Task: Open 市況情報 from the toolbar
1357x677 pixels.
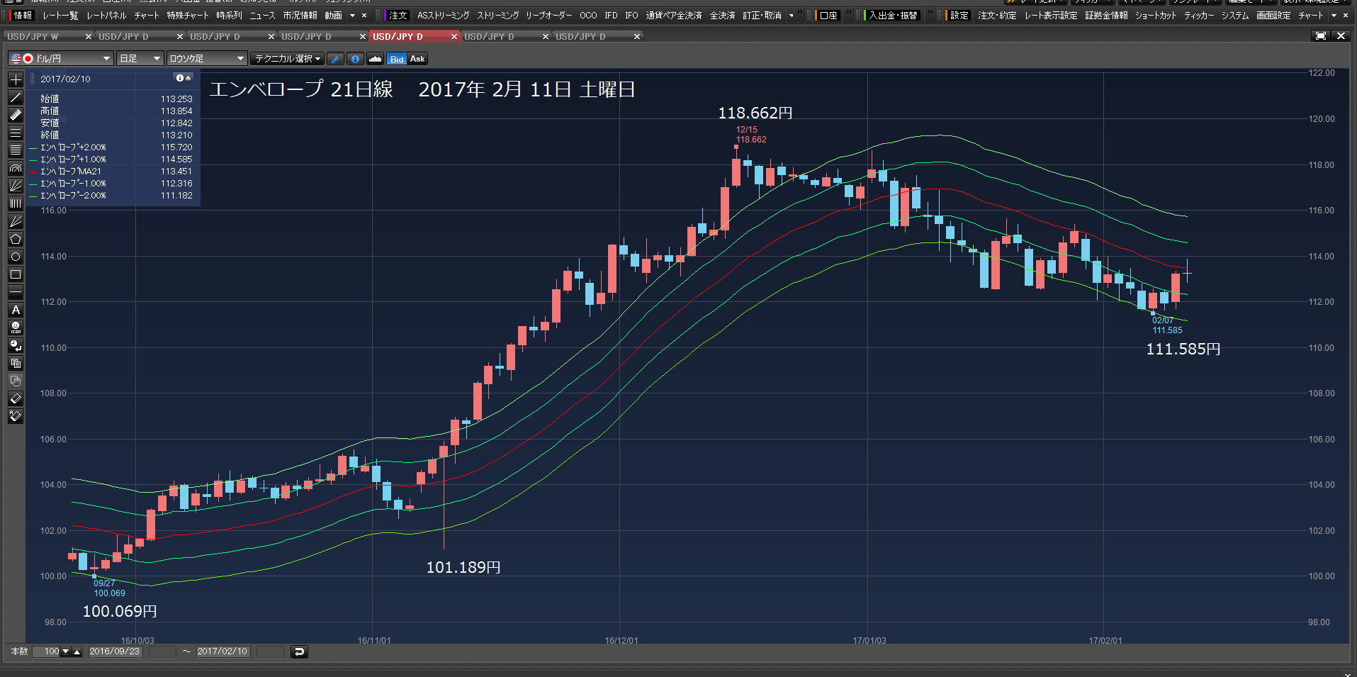Action: point(300,15)
